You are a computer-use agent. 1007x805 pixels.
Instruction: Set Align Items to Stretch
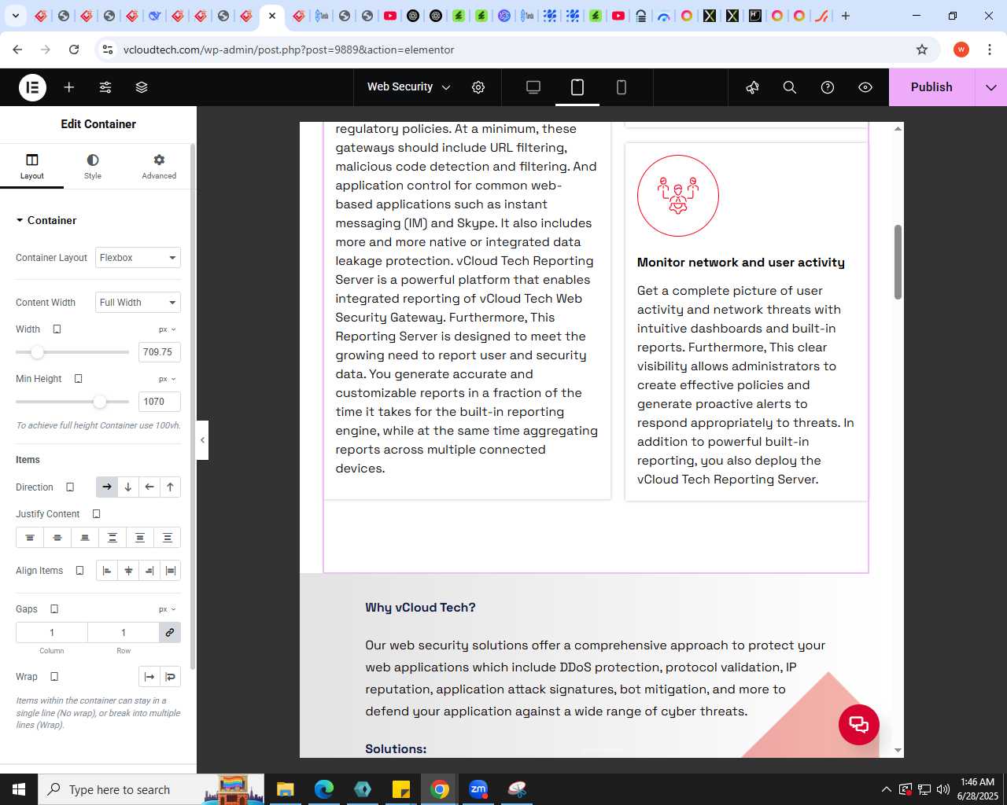pyautogui.click(x=170, y=571)
